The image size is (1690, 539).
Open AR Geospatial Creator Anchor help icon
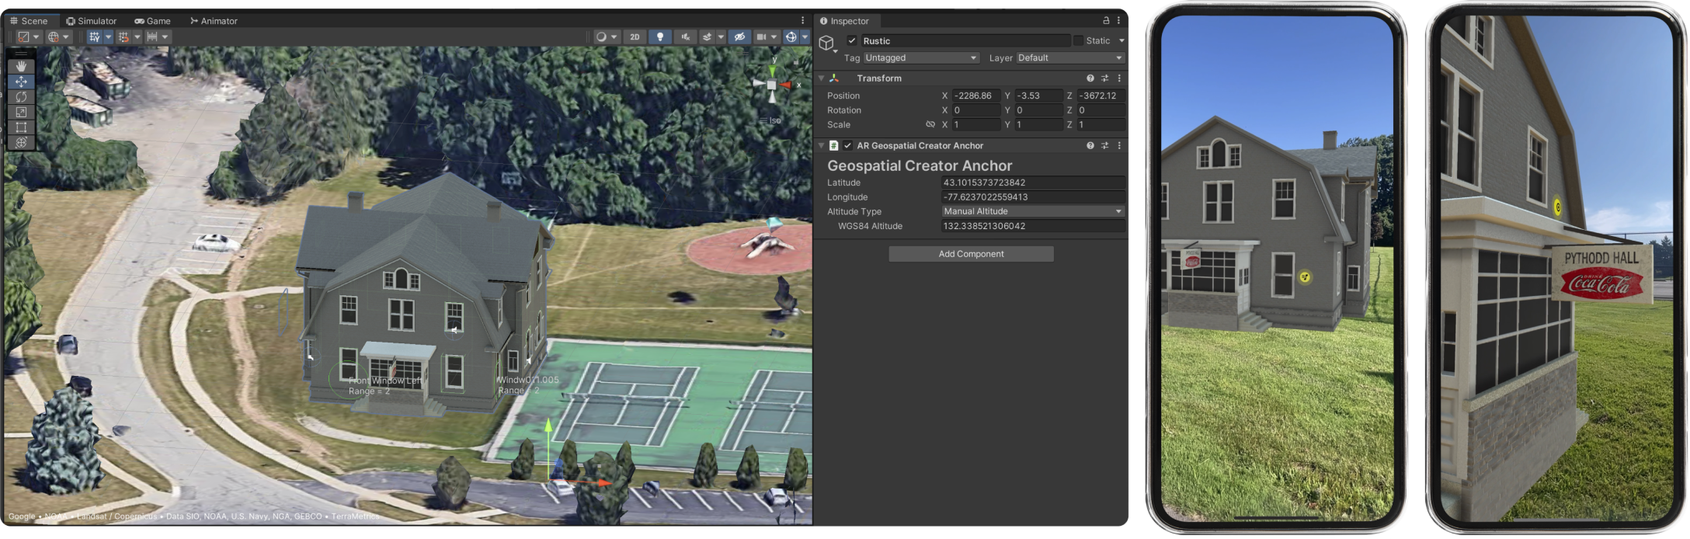[1090, 146]
